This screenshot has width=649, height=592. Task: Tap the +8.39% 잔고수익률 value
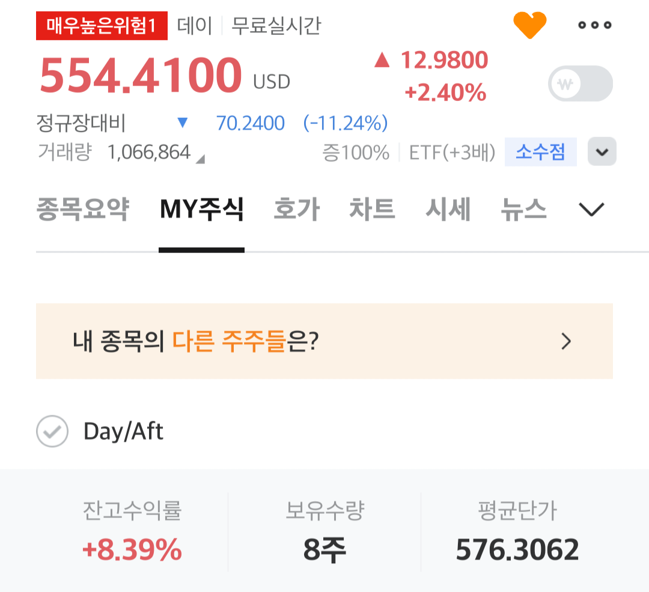click(132, 550)
